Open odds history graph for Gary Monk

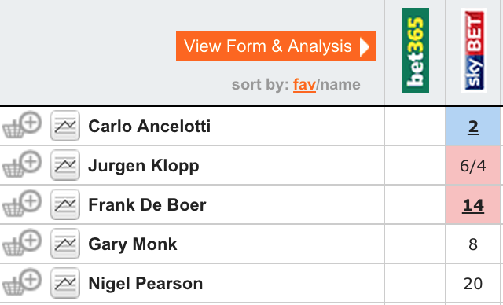tap(65, 244)
